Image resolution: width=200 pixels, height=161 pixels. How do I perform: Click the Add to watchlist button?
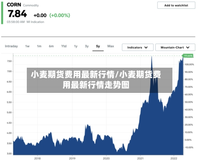[x=176, y=5]
